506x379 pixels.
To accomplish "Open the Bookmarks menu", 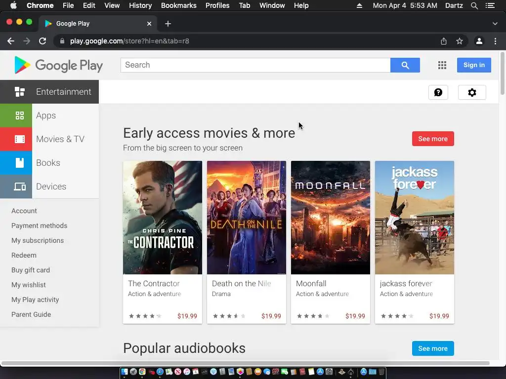I will (179, 5).
